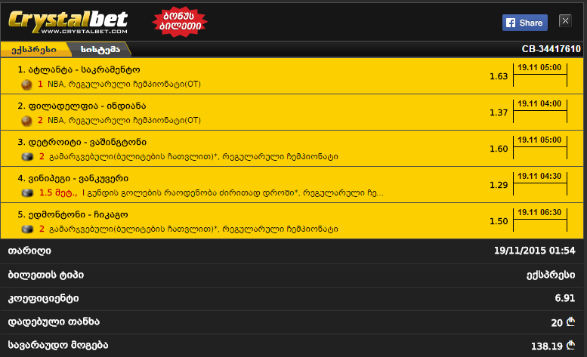The height and width of the screenshot is (357, 587).
Task: Click the ბილეთის ტიპი label
Action: click(x=45, y=275)
